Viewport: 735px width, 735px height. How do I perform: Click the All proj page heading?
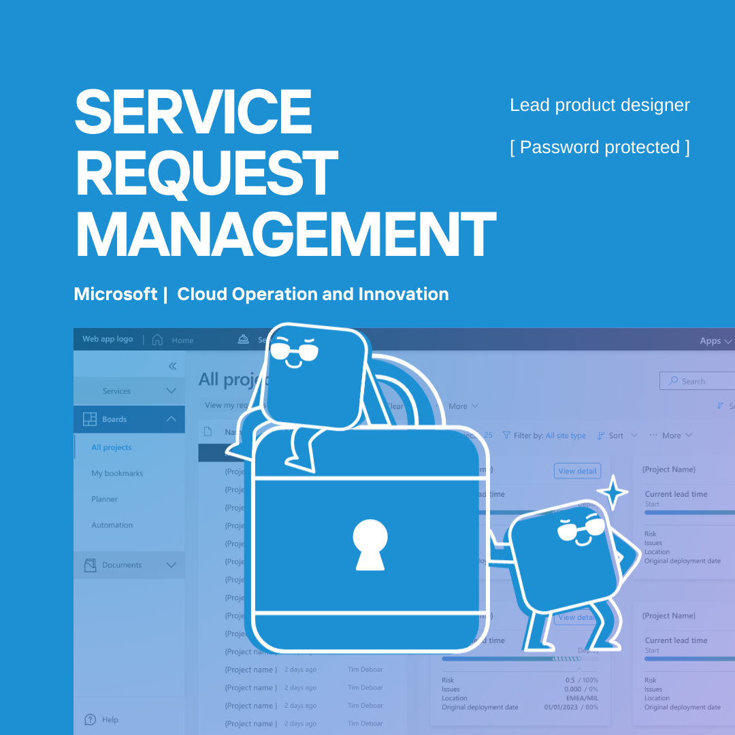pos(233,379)
